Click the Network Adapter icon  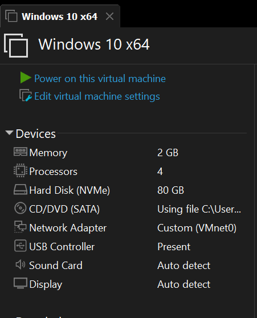(21, 227)
